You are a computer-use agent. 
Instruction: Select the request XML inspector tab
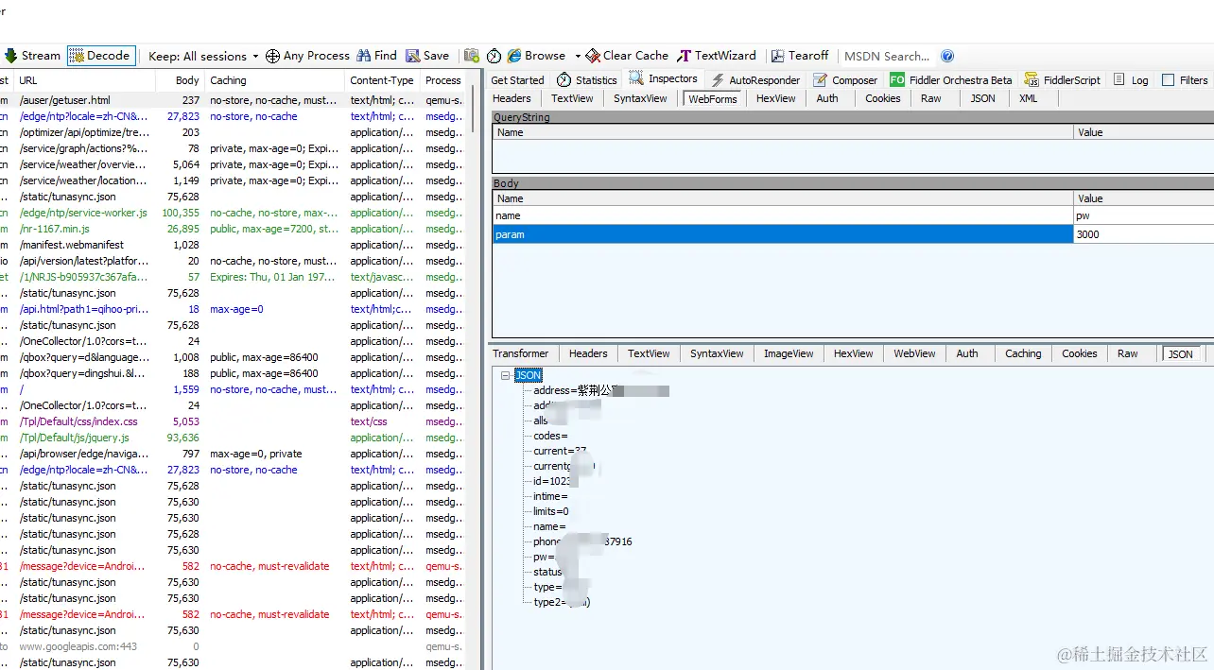click(x=1029, y=98)
